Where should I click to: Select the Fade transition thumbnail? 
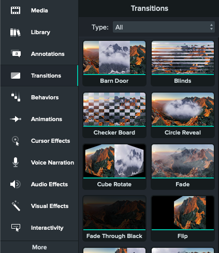pos(183,161)
